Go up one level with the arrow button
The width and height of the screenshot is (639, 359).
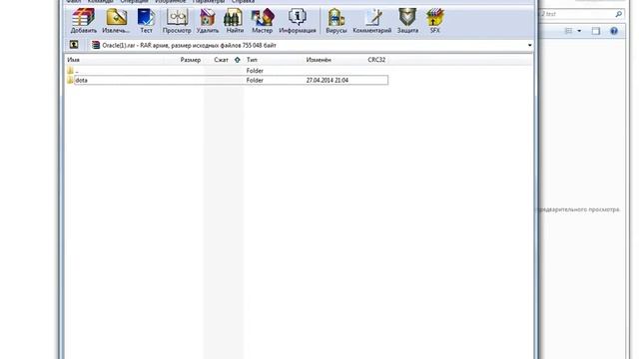74,45
